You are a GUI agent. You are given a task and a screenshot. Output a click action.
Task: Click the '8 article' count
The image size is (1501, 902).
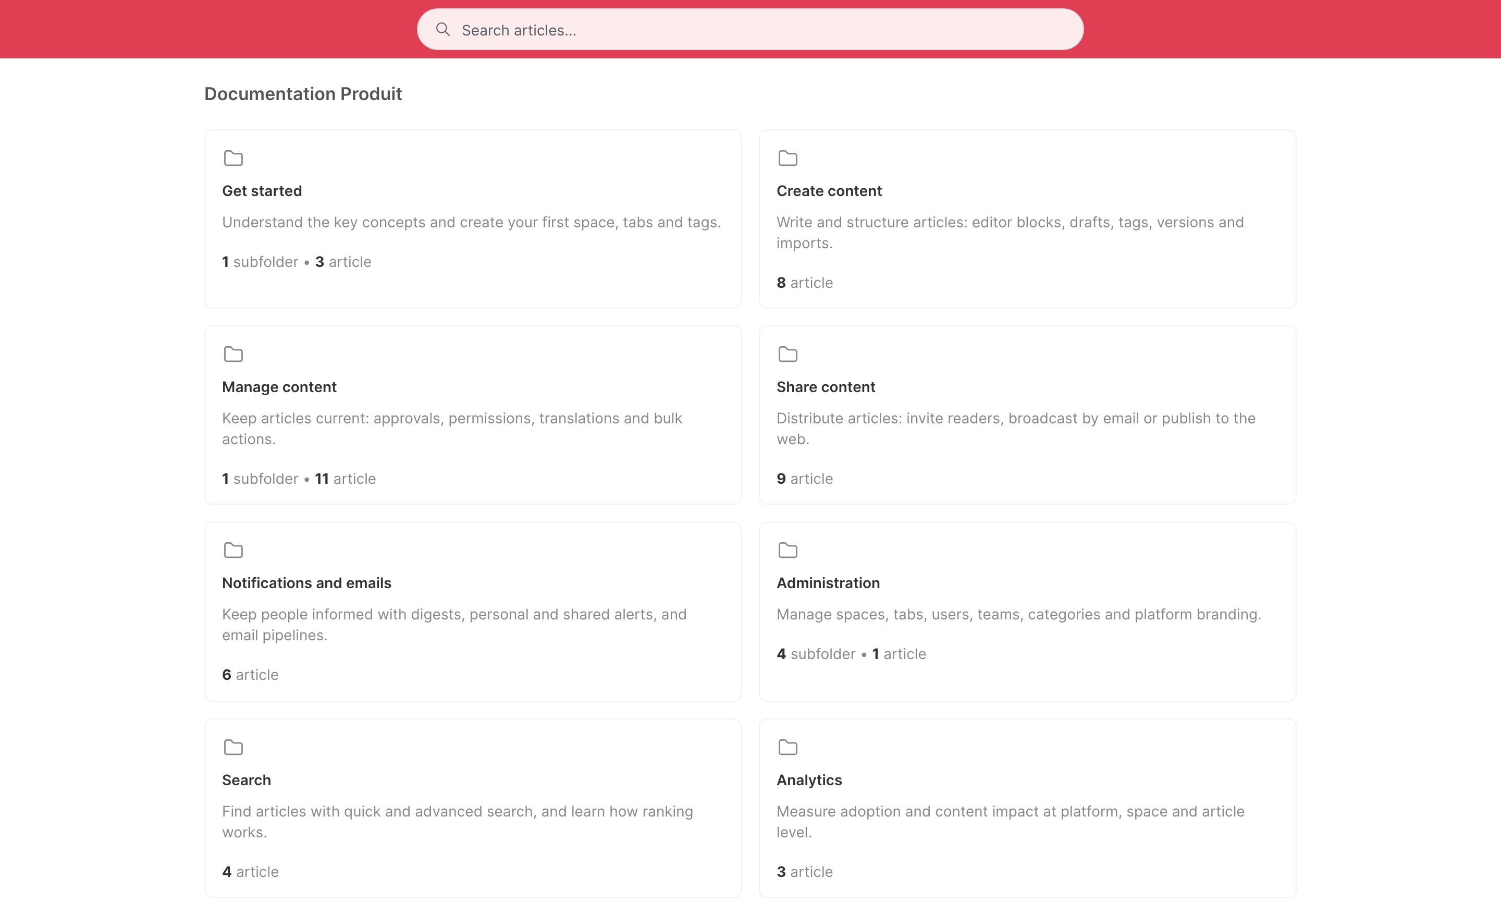click(x=805, y=283)
